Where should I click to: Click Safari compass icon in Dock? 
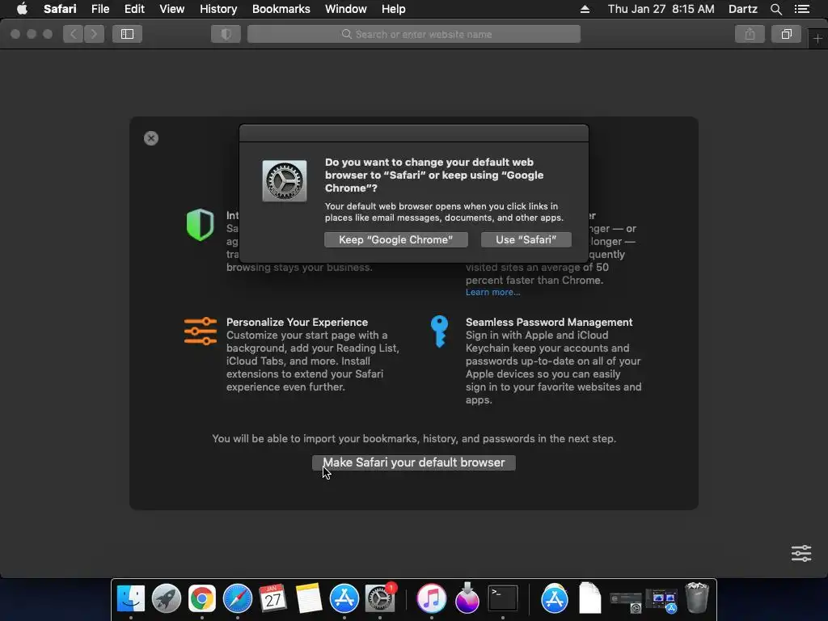point(238,599)
